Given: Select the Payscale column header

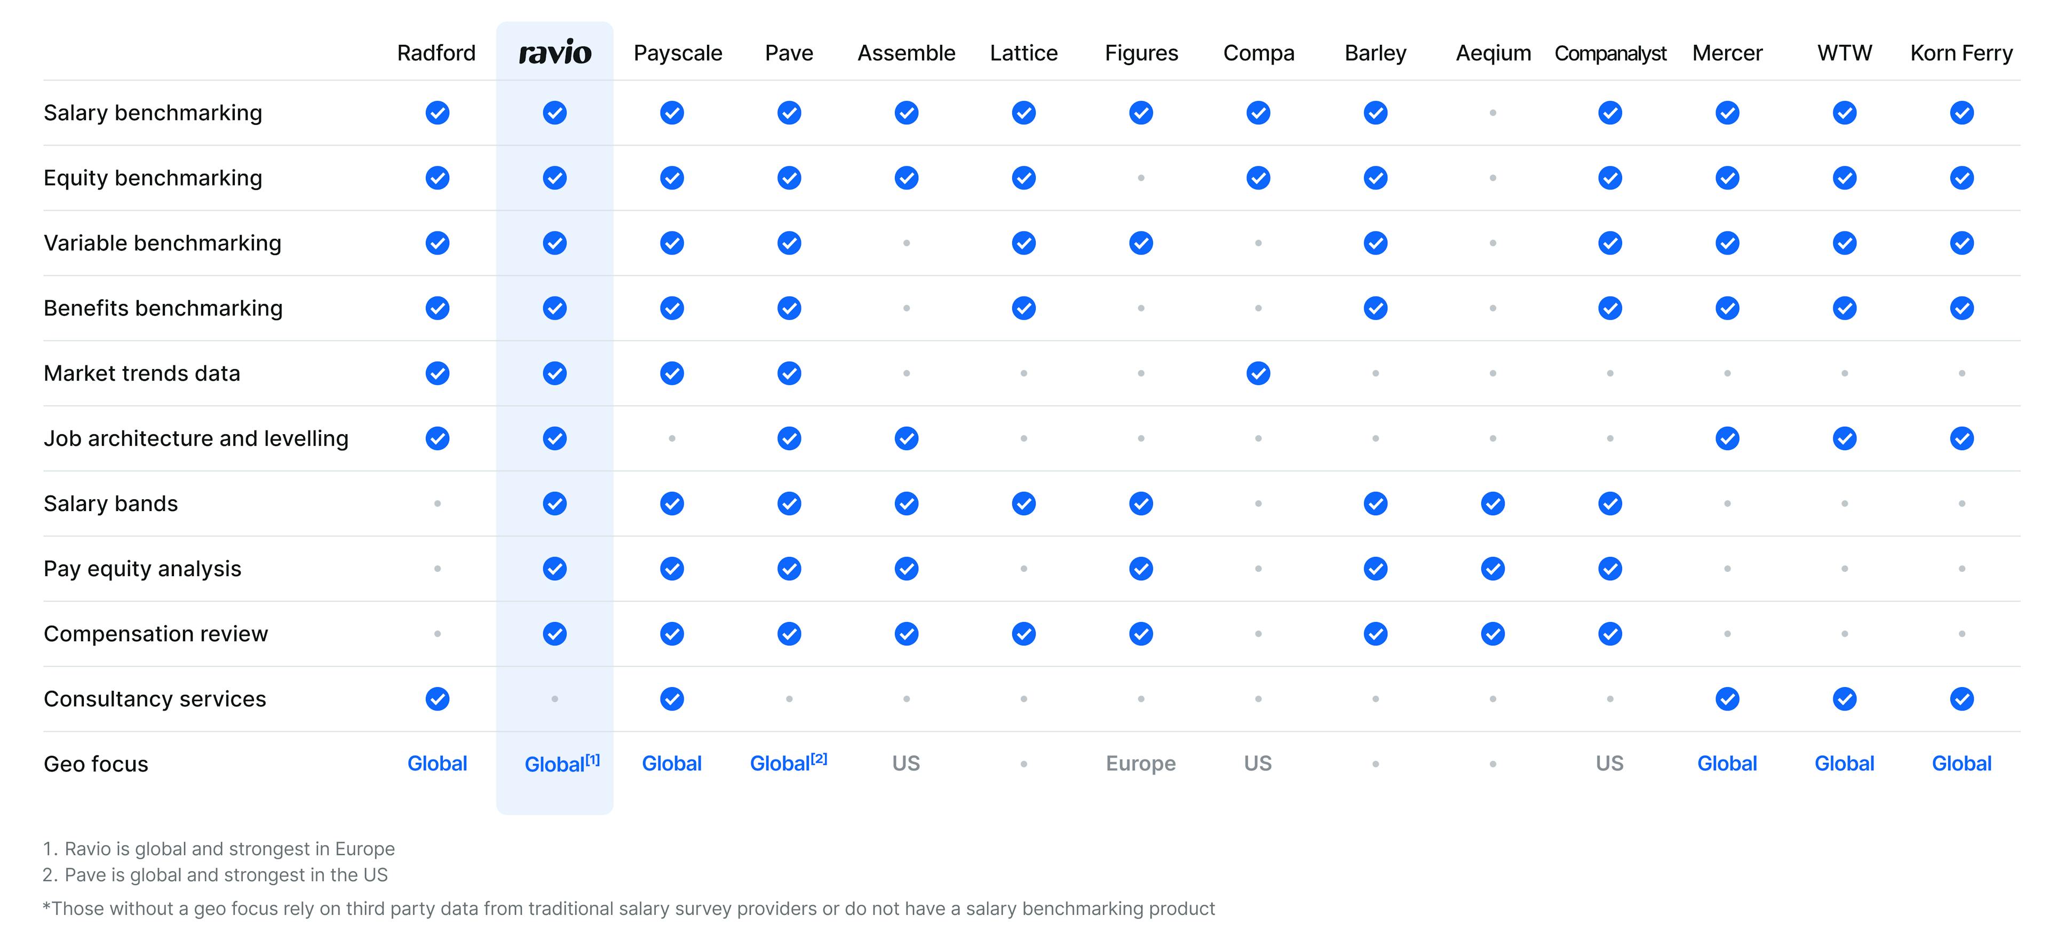Looking at the screenshot, I should 678,53.
